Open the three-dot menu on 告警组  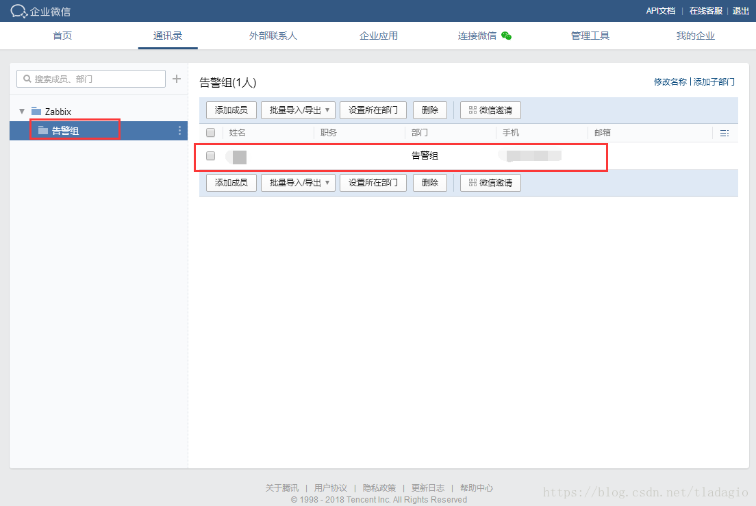point(180,131)
